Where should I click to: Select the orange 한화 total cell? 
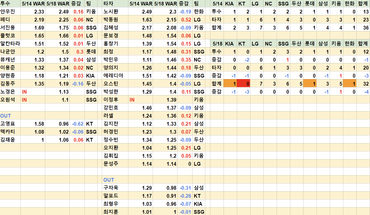pyautogui.click(x=349, y=84)
